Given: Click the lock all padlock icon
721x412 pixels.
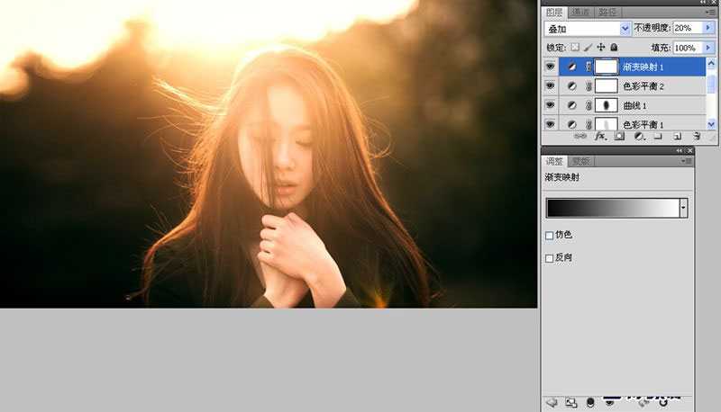Looking at the screenshot, I should pyautogui.click(x=614, y=47).
